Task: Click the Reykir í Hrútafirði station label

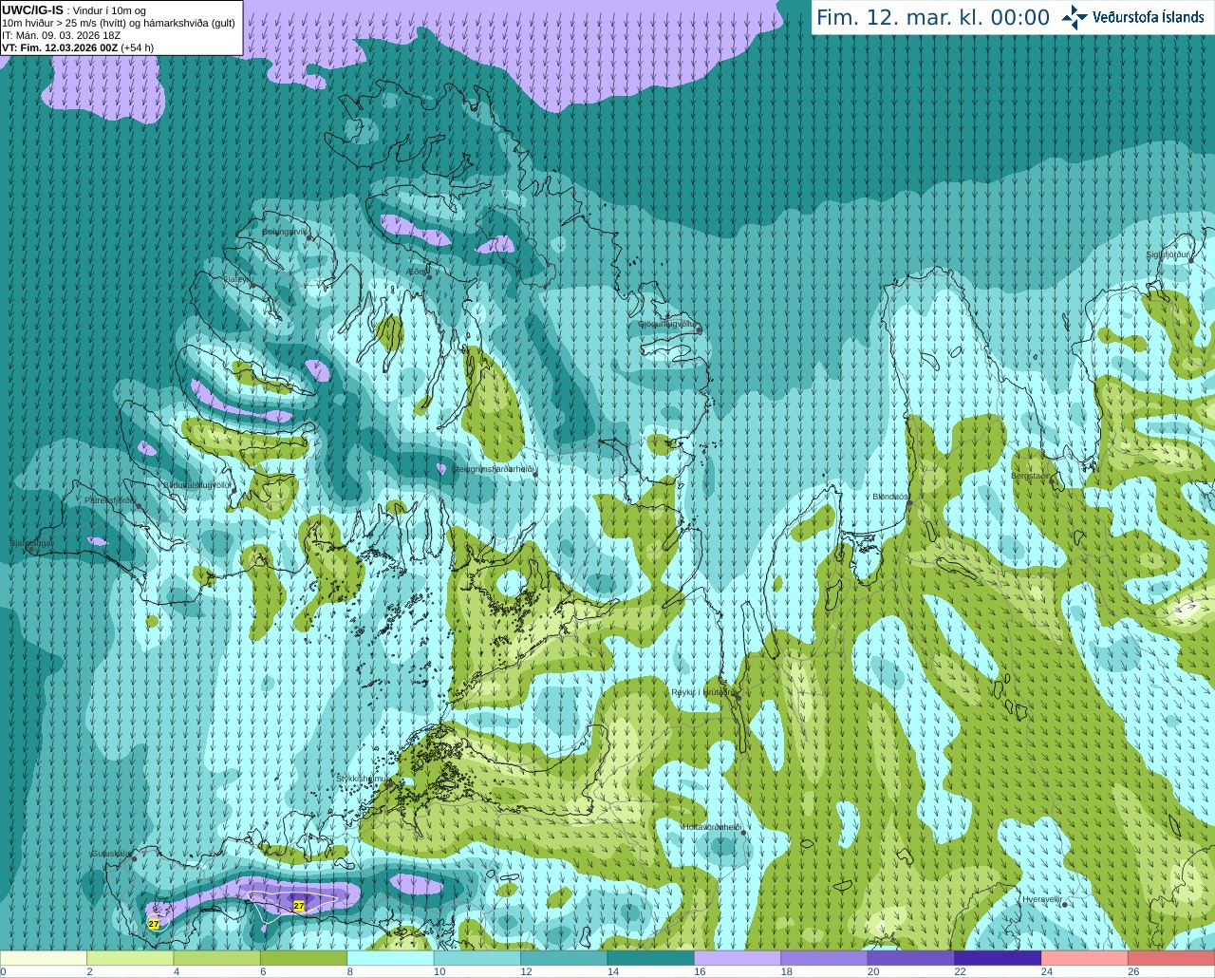Action: click(703, 692)
